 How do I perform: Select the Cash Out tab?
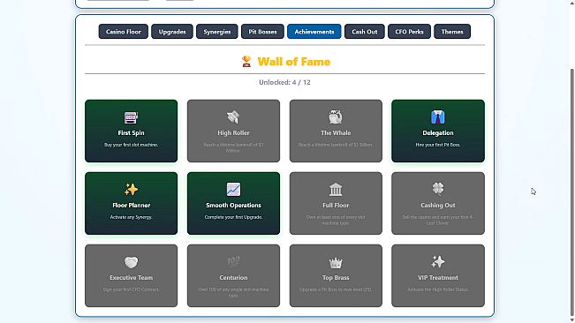(365, 32)
